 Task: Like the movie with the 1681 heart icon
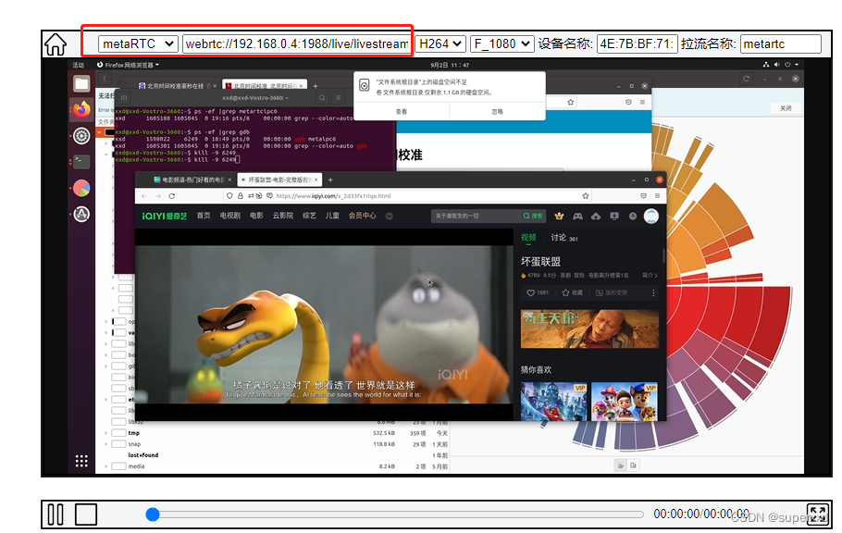coord(538,292)
